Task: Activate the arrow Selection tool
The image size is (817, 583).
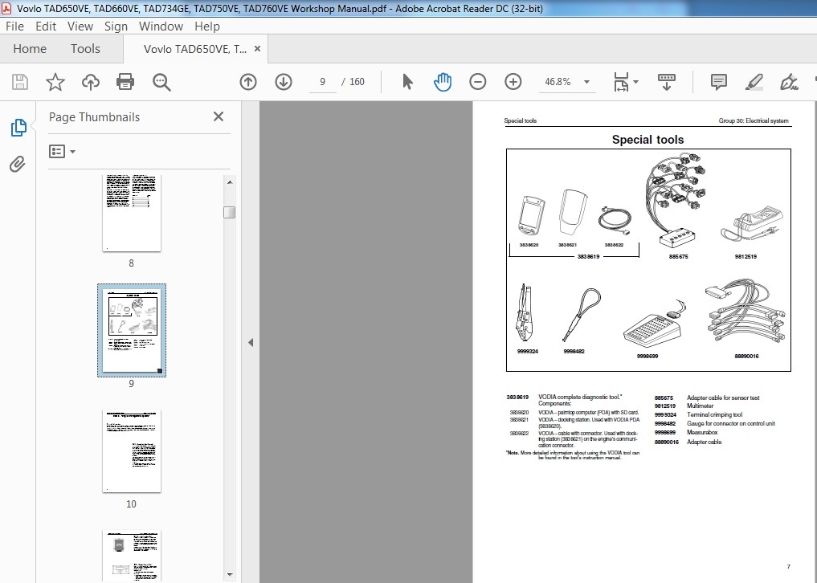Action: coord(407,82)
